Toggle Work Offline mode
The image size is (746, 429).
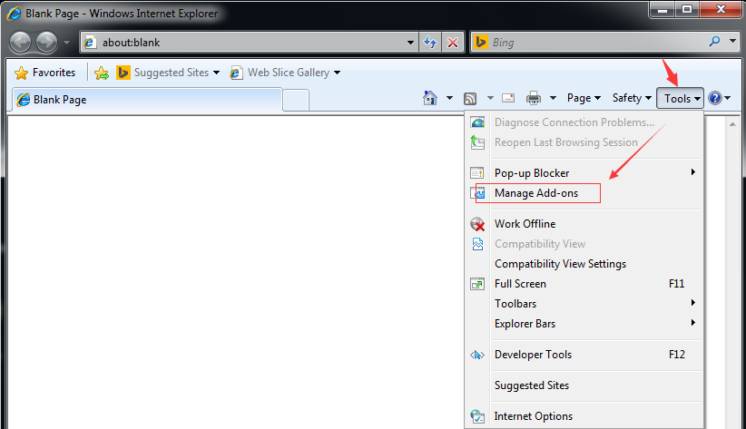584,223
